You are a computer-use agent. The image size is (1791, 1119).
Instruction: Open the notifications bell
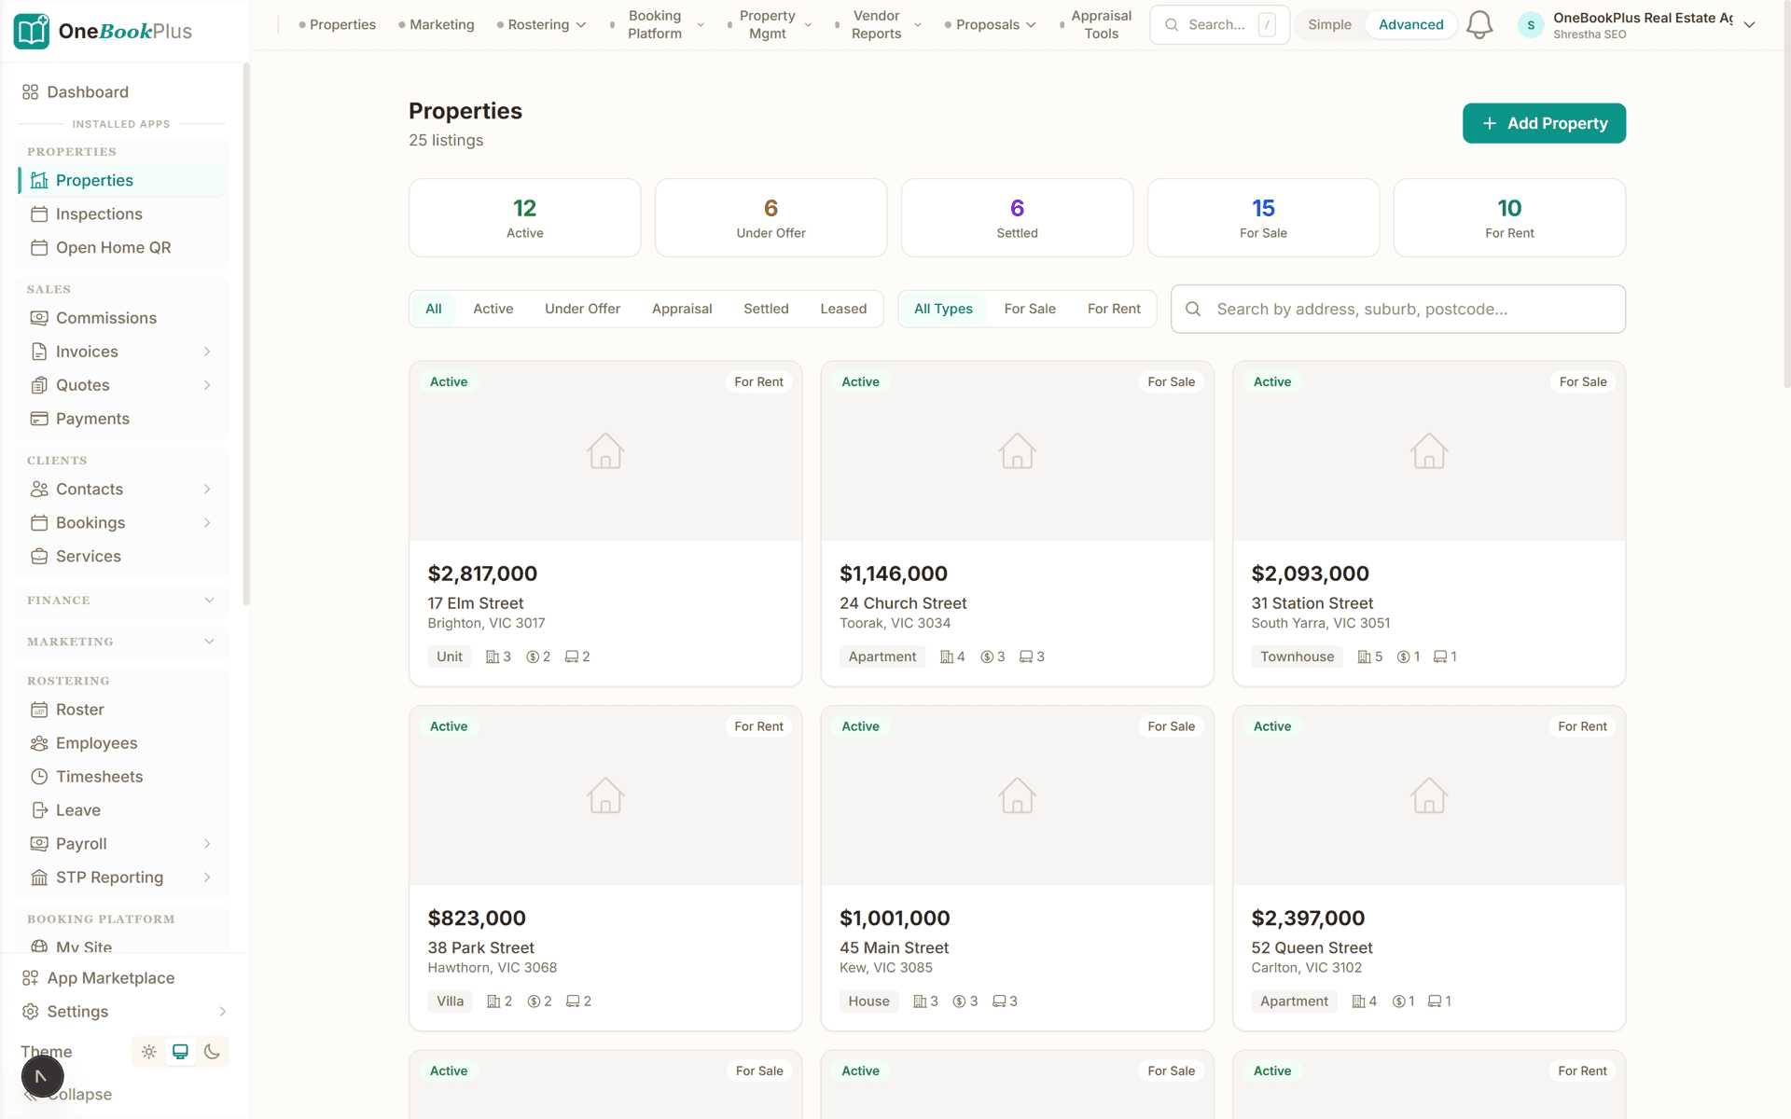tap(1479, 25)
